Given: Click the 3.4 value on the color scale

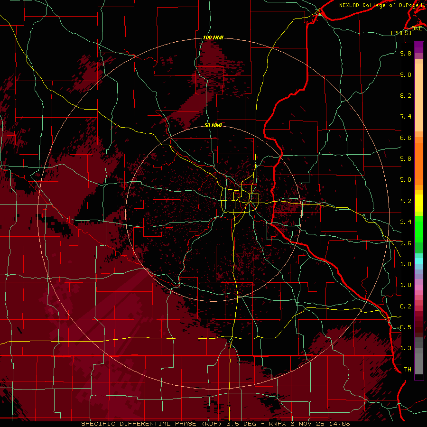Looking at the screenshot, I should tap(406, 222).
